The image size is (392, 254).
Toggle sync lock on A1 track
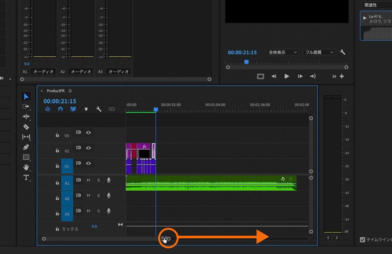tap(78, 180)
